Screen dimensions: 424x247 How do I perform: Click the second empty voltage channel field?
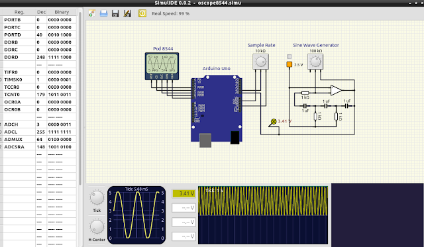point(184,208)
